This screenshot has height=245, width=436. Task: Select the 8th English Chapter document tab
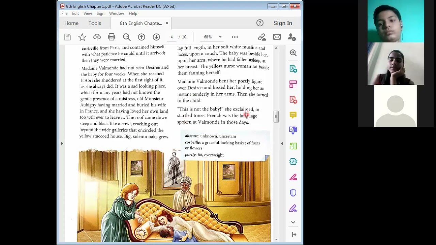coord(141,23)
